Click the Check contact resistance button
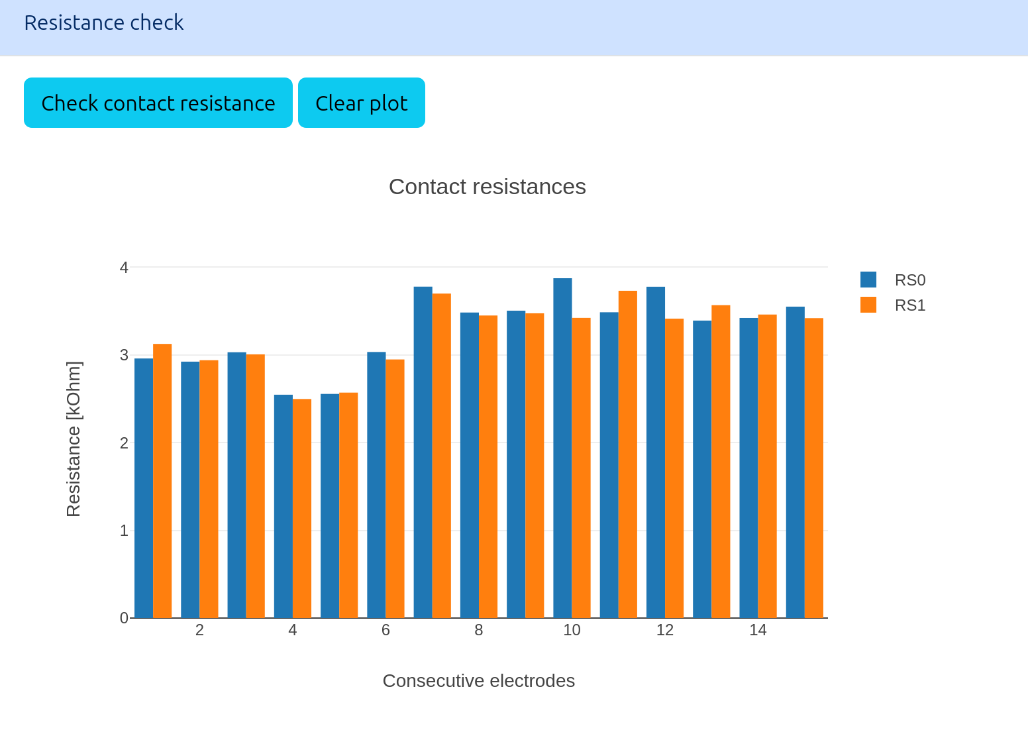The height and width of the screenshot is (730, 1028). pos(158,103)
